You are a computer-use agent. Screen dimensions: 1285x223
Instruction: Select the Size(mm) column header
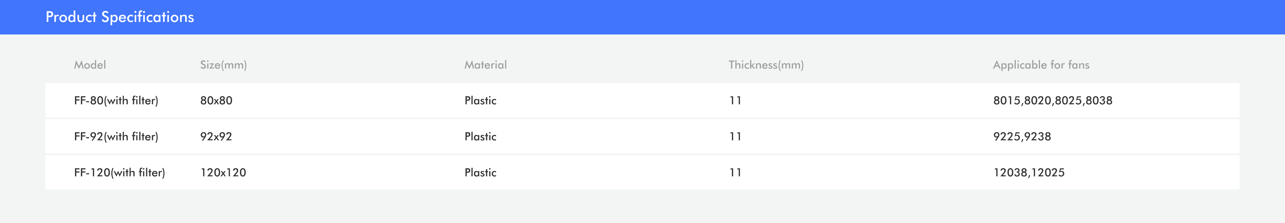[x=223, y=65]
